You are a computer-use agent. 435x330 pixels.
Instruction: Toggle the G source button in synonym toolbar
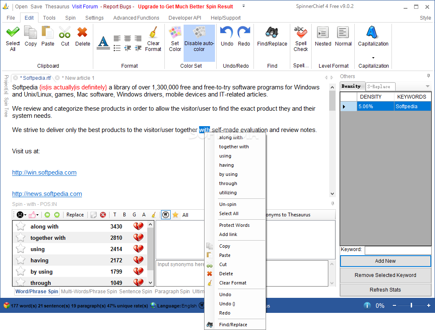(x=134, y=215)
